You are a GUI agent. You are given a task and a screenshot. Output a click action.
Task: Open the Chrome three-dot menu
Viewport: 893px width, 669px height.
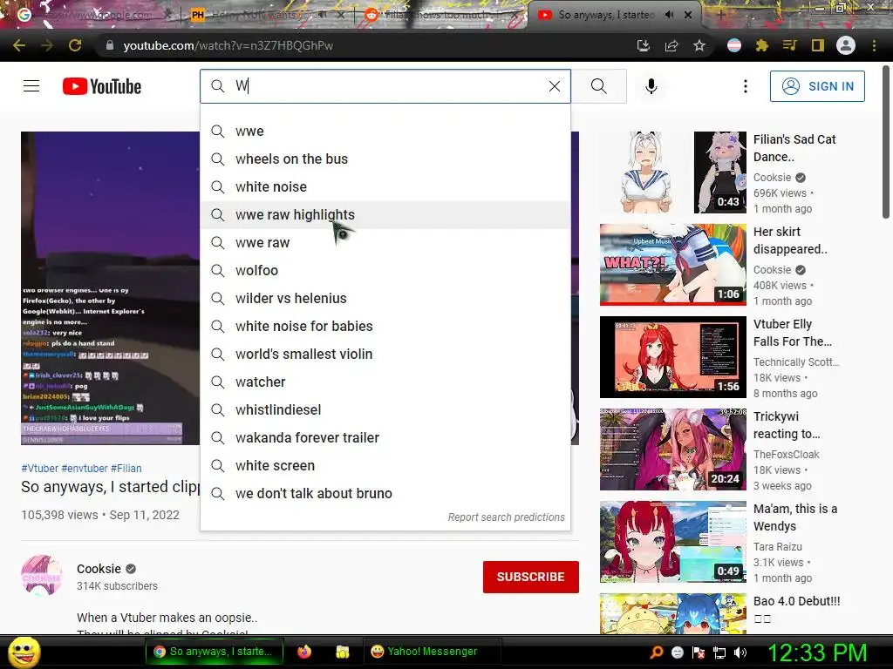pyautogui.click(x=874, y=45)
